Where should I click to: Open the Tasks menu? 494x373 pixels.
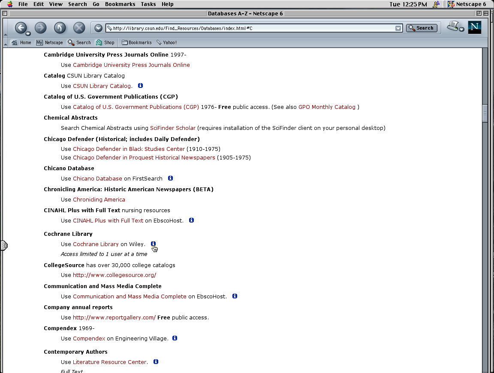(148, 4)
